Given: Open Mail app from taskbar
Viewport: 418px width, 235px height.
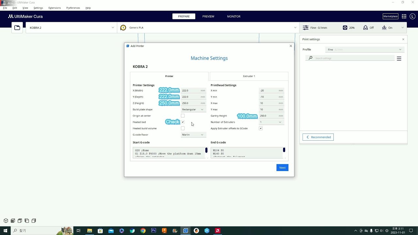Looking at the screenshot, I should tap(111, 230).
